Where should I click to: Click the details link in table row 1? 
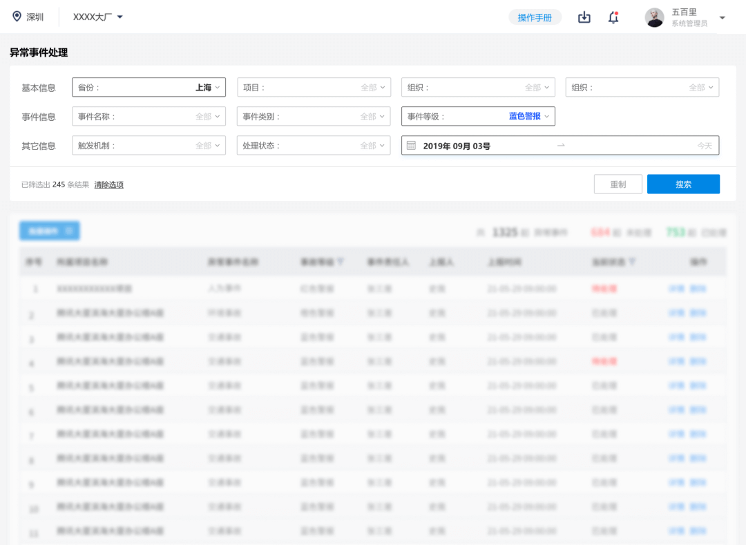click(676, 289)
